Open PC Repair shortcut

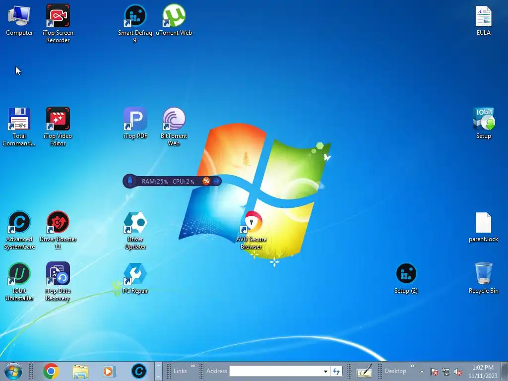(135, 278)
